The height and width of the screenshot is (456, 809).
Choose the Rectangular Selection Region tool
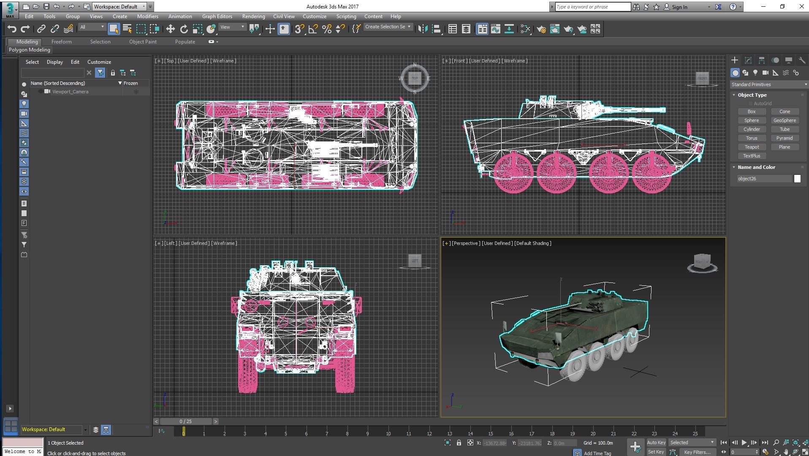[141, 29]
